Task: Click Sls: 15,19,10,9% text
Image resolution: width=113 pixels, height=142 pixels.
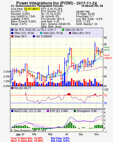Action: coord(51,14)
